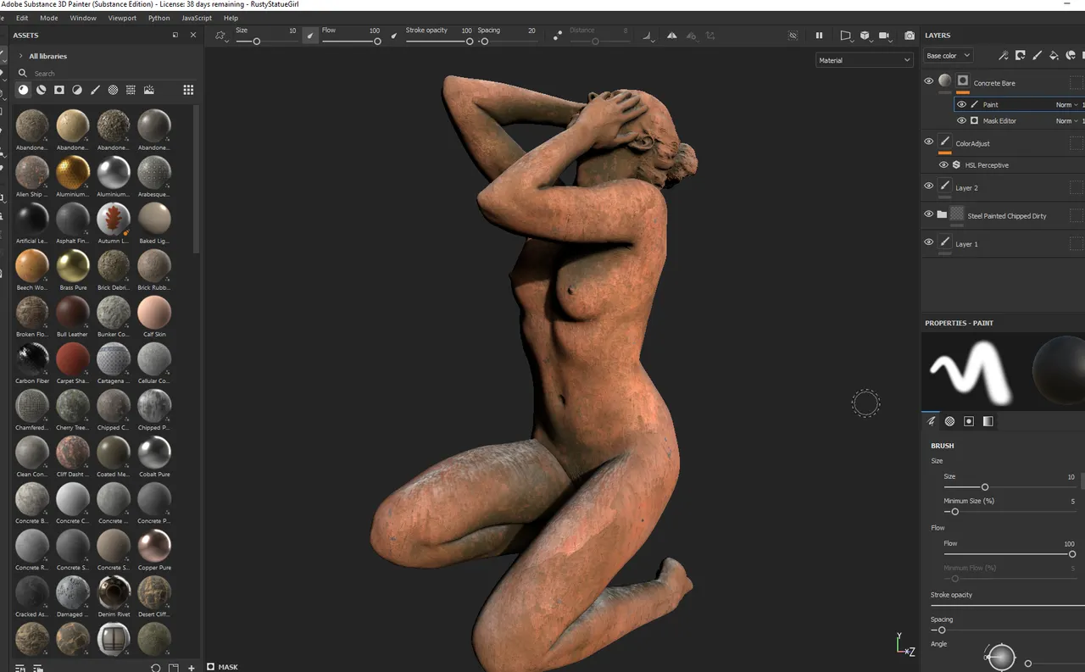Open the grayscale properties tab icon
This screenshot has width=1085, height=672.
988,421
